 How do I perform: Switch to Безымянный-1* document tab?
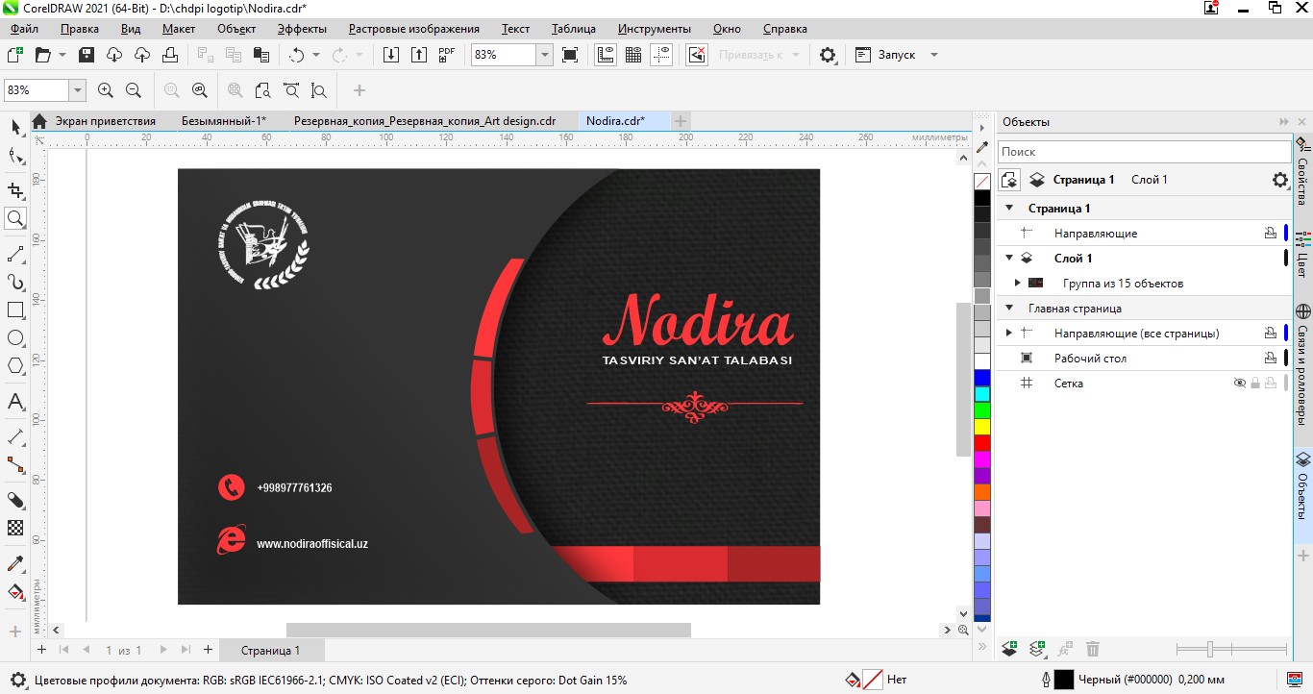224,121
